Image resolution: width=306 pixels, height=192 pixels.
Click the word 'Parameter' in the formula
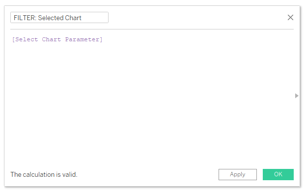[x=82, y=39]
